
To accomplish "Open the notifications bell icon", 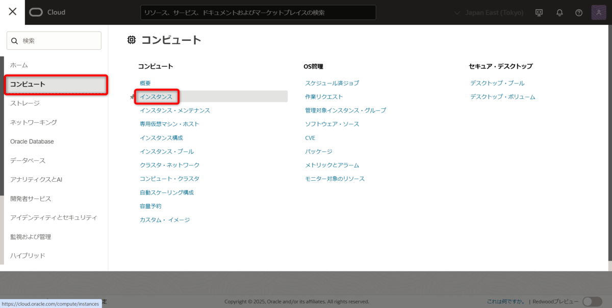I will click(559, 13).
